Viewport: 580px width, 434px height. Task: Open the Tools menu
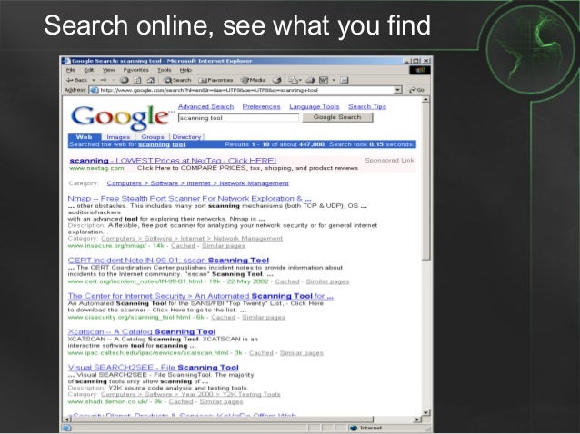coord(165,70)
